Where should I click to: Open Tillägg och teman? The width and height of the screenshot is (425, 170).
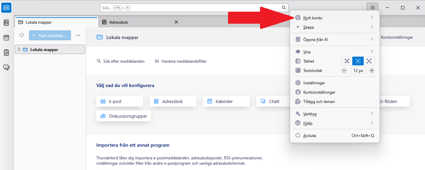[x=335, y=101]
